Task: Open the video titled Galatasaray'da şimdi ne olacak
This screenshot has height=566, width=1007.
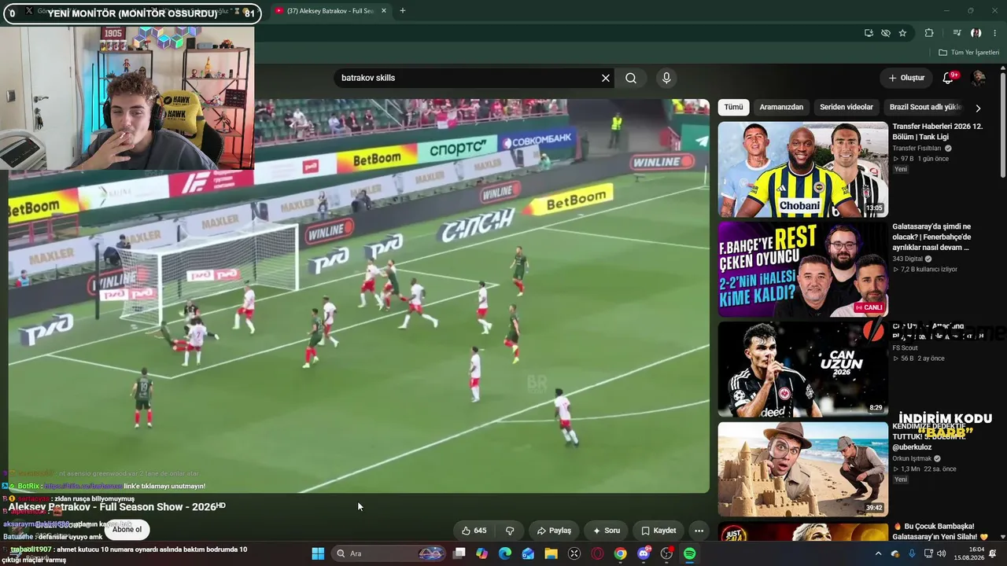Action: (x=931, y=237)
